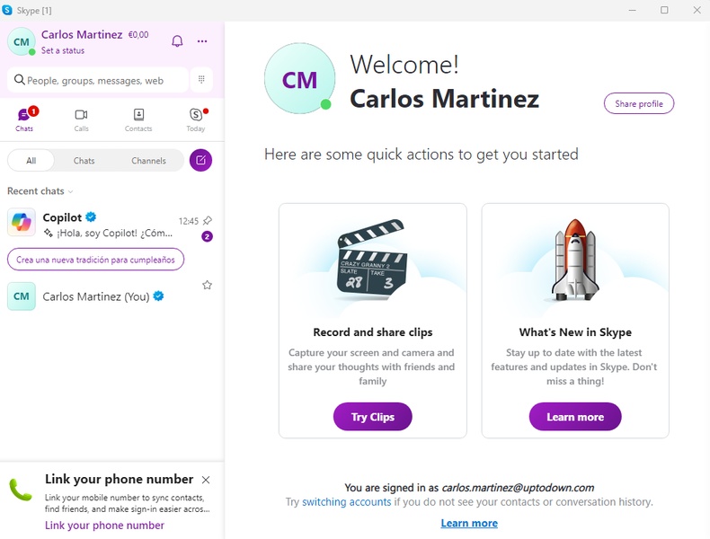Click the People, groups, messages search field
This screenshot has width=710, height=539.
[x=99, y=80]
